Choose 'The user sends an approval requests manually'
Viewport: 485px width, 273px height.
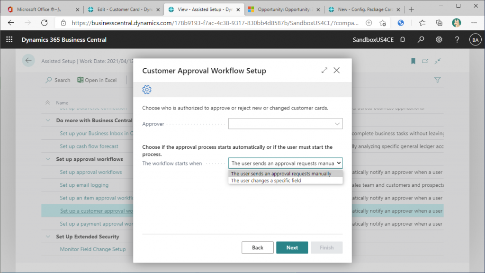pyautogui.click(x=286, y=173)
